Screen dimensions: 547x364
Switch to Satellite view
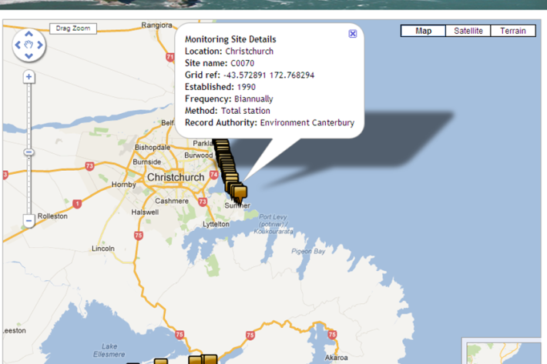pyautogui.click(x=468, y=31)
